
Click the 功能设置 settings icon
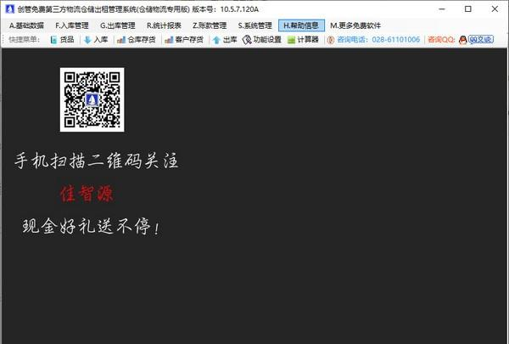(x=247, y=40)
